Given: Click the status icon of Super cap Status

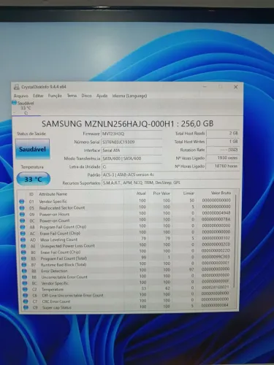Looking at the screenshot, I should tap(26, 307).
